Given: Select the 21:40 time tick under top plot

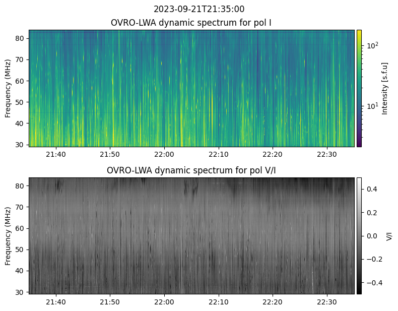Looking at the screenshot, I should click(56, 154).
